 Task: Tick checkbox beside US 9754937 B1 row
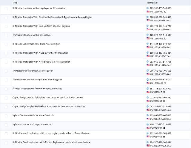pos(6,125)
